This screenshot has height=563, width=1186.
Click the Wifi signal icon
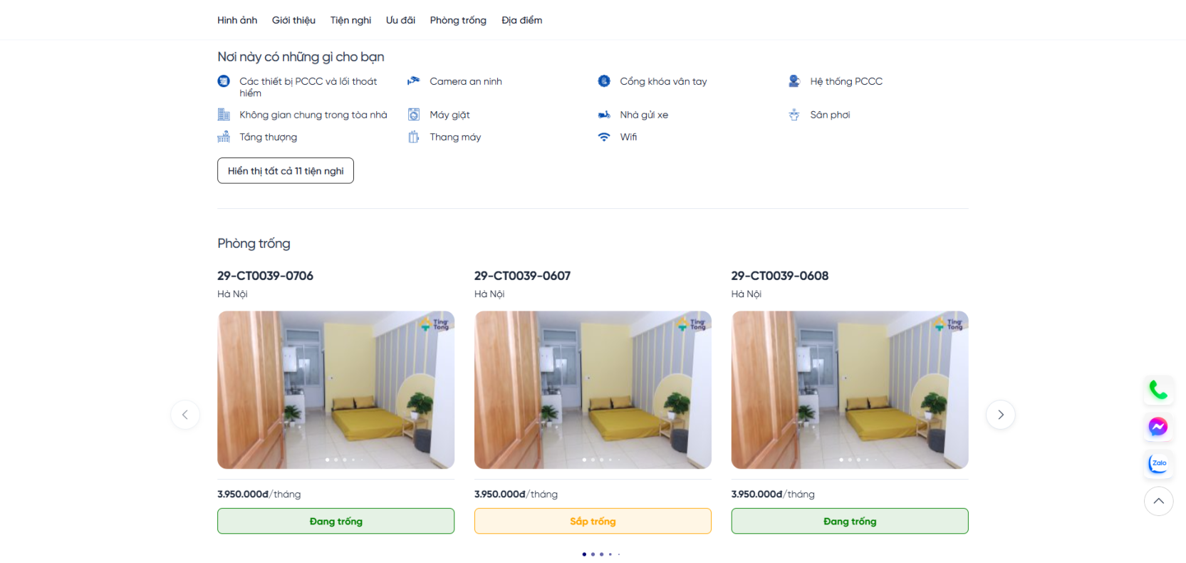tap(604, 137)
